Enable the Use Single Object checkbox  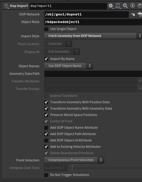(x=46, y=29)
